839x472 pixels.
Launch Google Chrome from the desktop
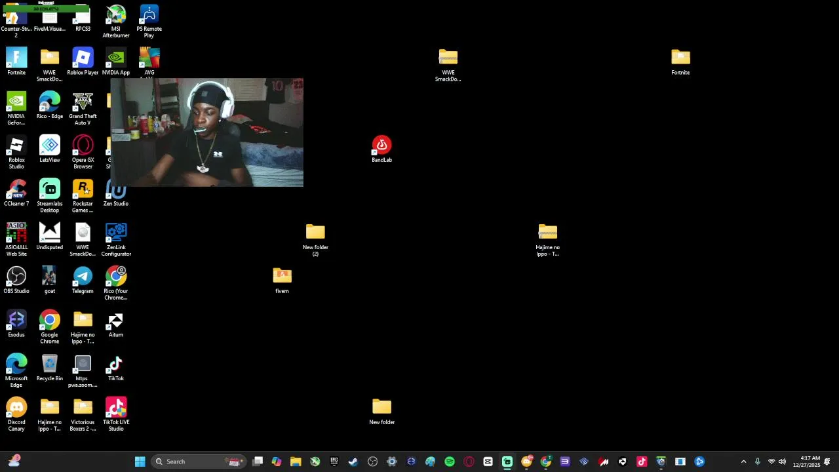(x=50, y=328)
